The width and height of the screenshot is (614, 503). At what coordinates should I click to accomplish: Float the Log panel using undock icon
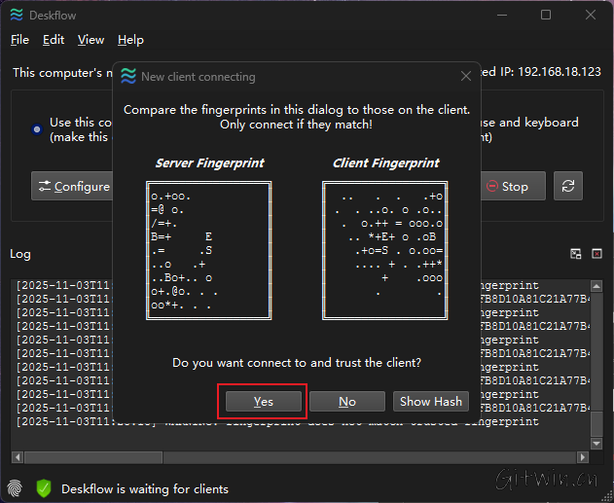point(576,254)
